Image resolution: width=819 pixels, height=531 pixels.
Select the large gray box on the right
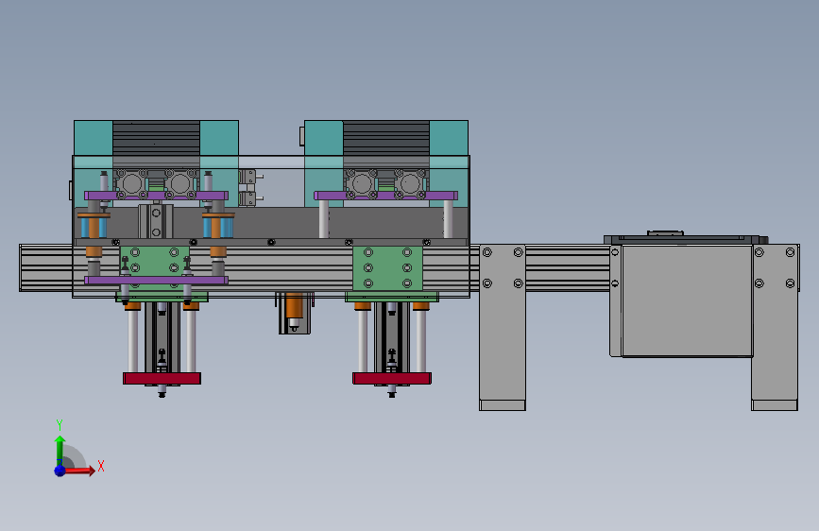(x=687, y=300)
